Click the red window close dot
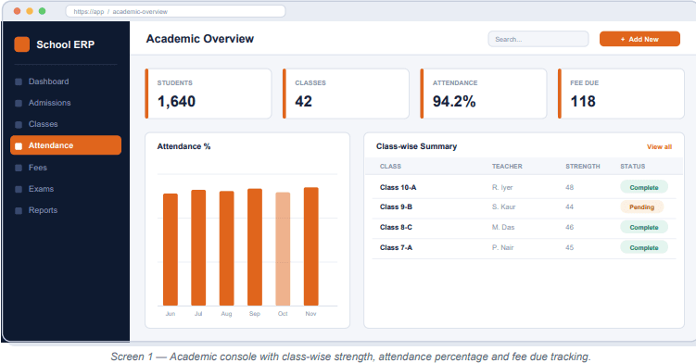This screenshot has width=696, height=363. (x=17, y=11)
